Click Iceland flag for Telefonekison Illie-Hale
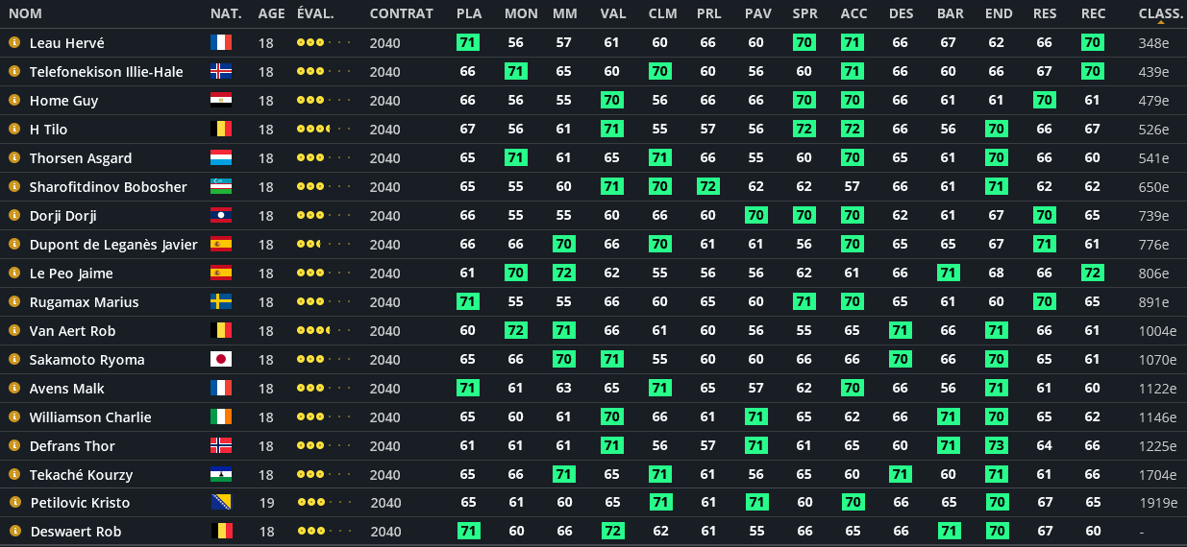This screenshot has height=547, width=1187. pos(221,71)
